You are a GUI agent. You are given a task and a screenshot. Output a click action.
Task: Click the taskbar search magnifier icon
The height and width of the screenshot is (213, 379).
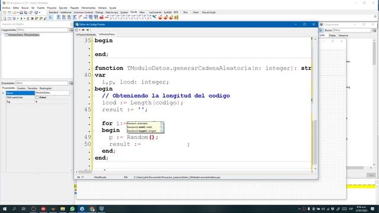point(14,209)
